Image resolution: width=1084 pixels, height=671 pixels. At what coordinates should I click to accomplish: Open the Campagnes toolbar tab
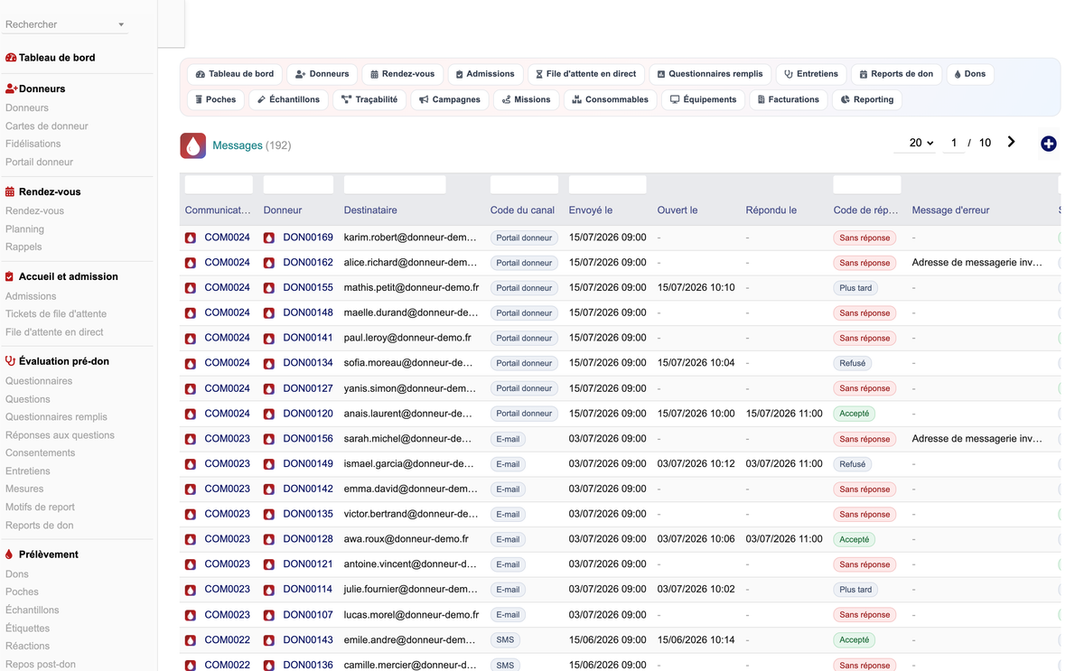(x=450, y=99)
